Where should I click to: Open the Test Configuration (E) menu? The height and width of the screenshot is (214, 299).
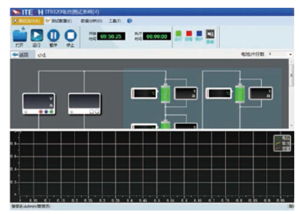(x=59, y=21)
